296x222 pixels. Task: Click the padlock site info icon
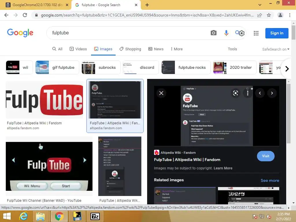point(36,15)
